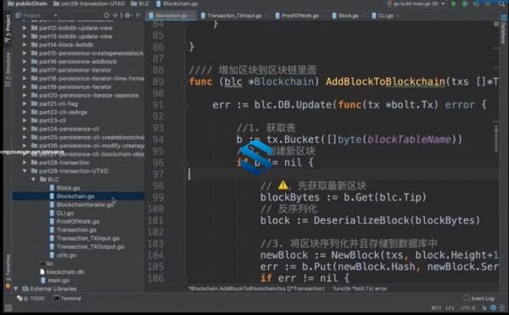Click the UTF-8 encoding status label

point(467,308)
